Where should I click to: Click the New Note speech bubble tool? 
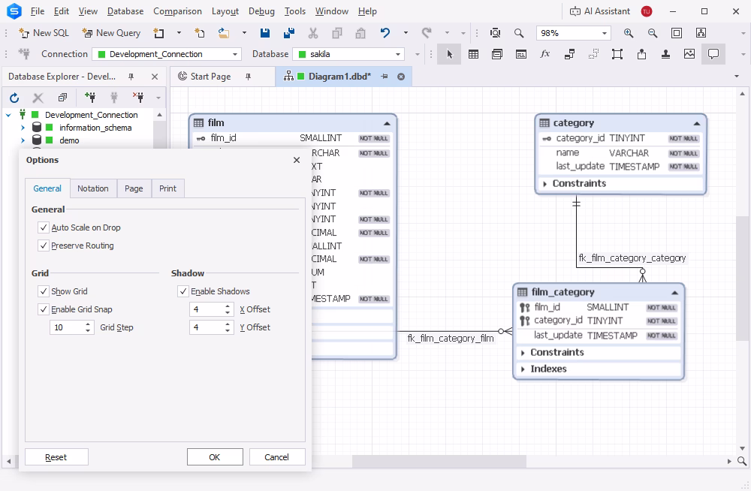(713, 54)
